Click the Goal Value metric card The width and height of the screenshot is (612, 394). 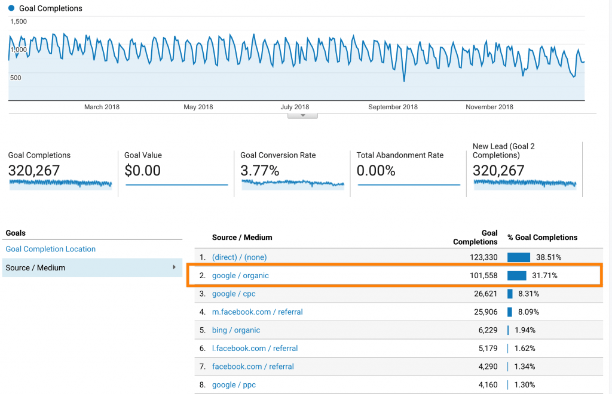176,170
